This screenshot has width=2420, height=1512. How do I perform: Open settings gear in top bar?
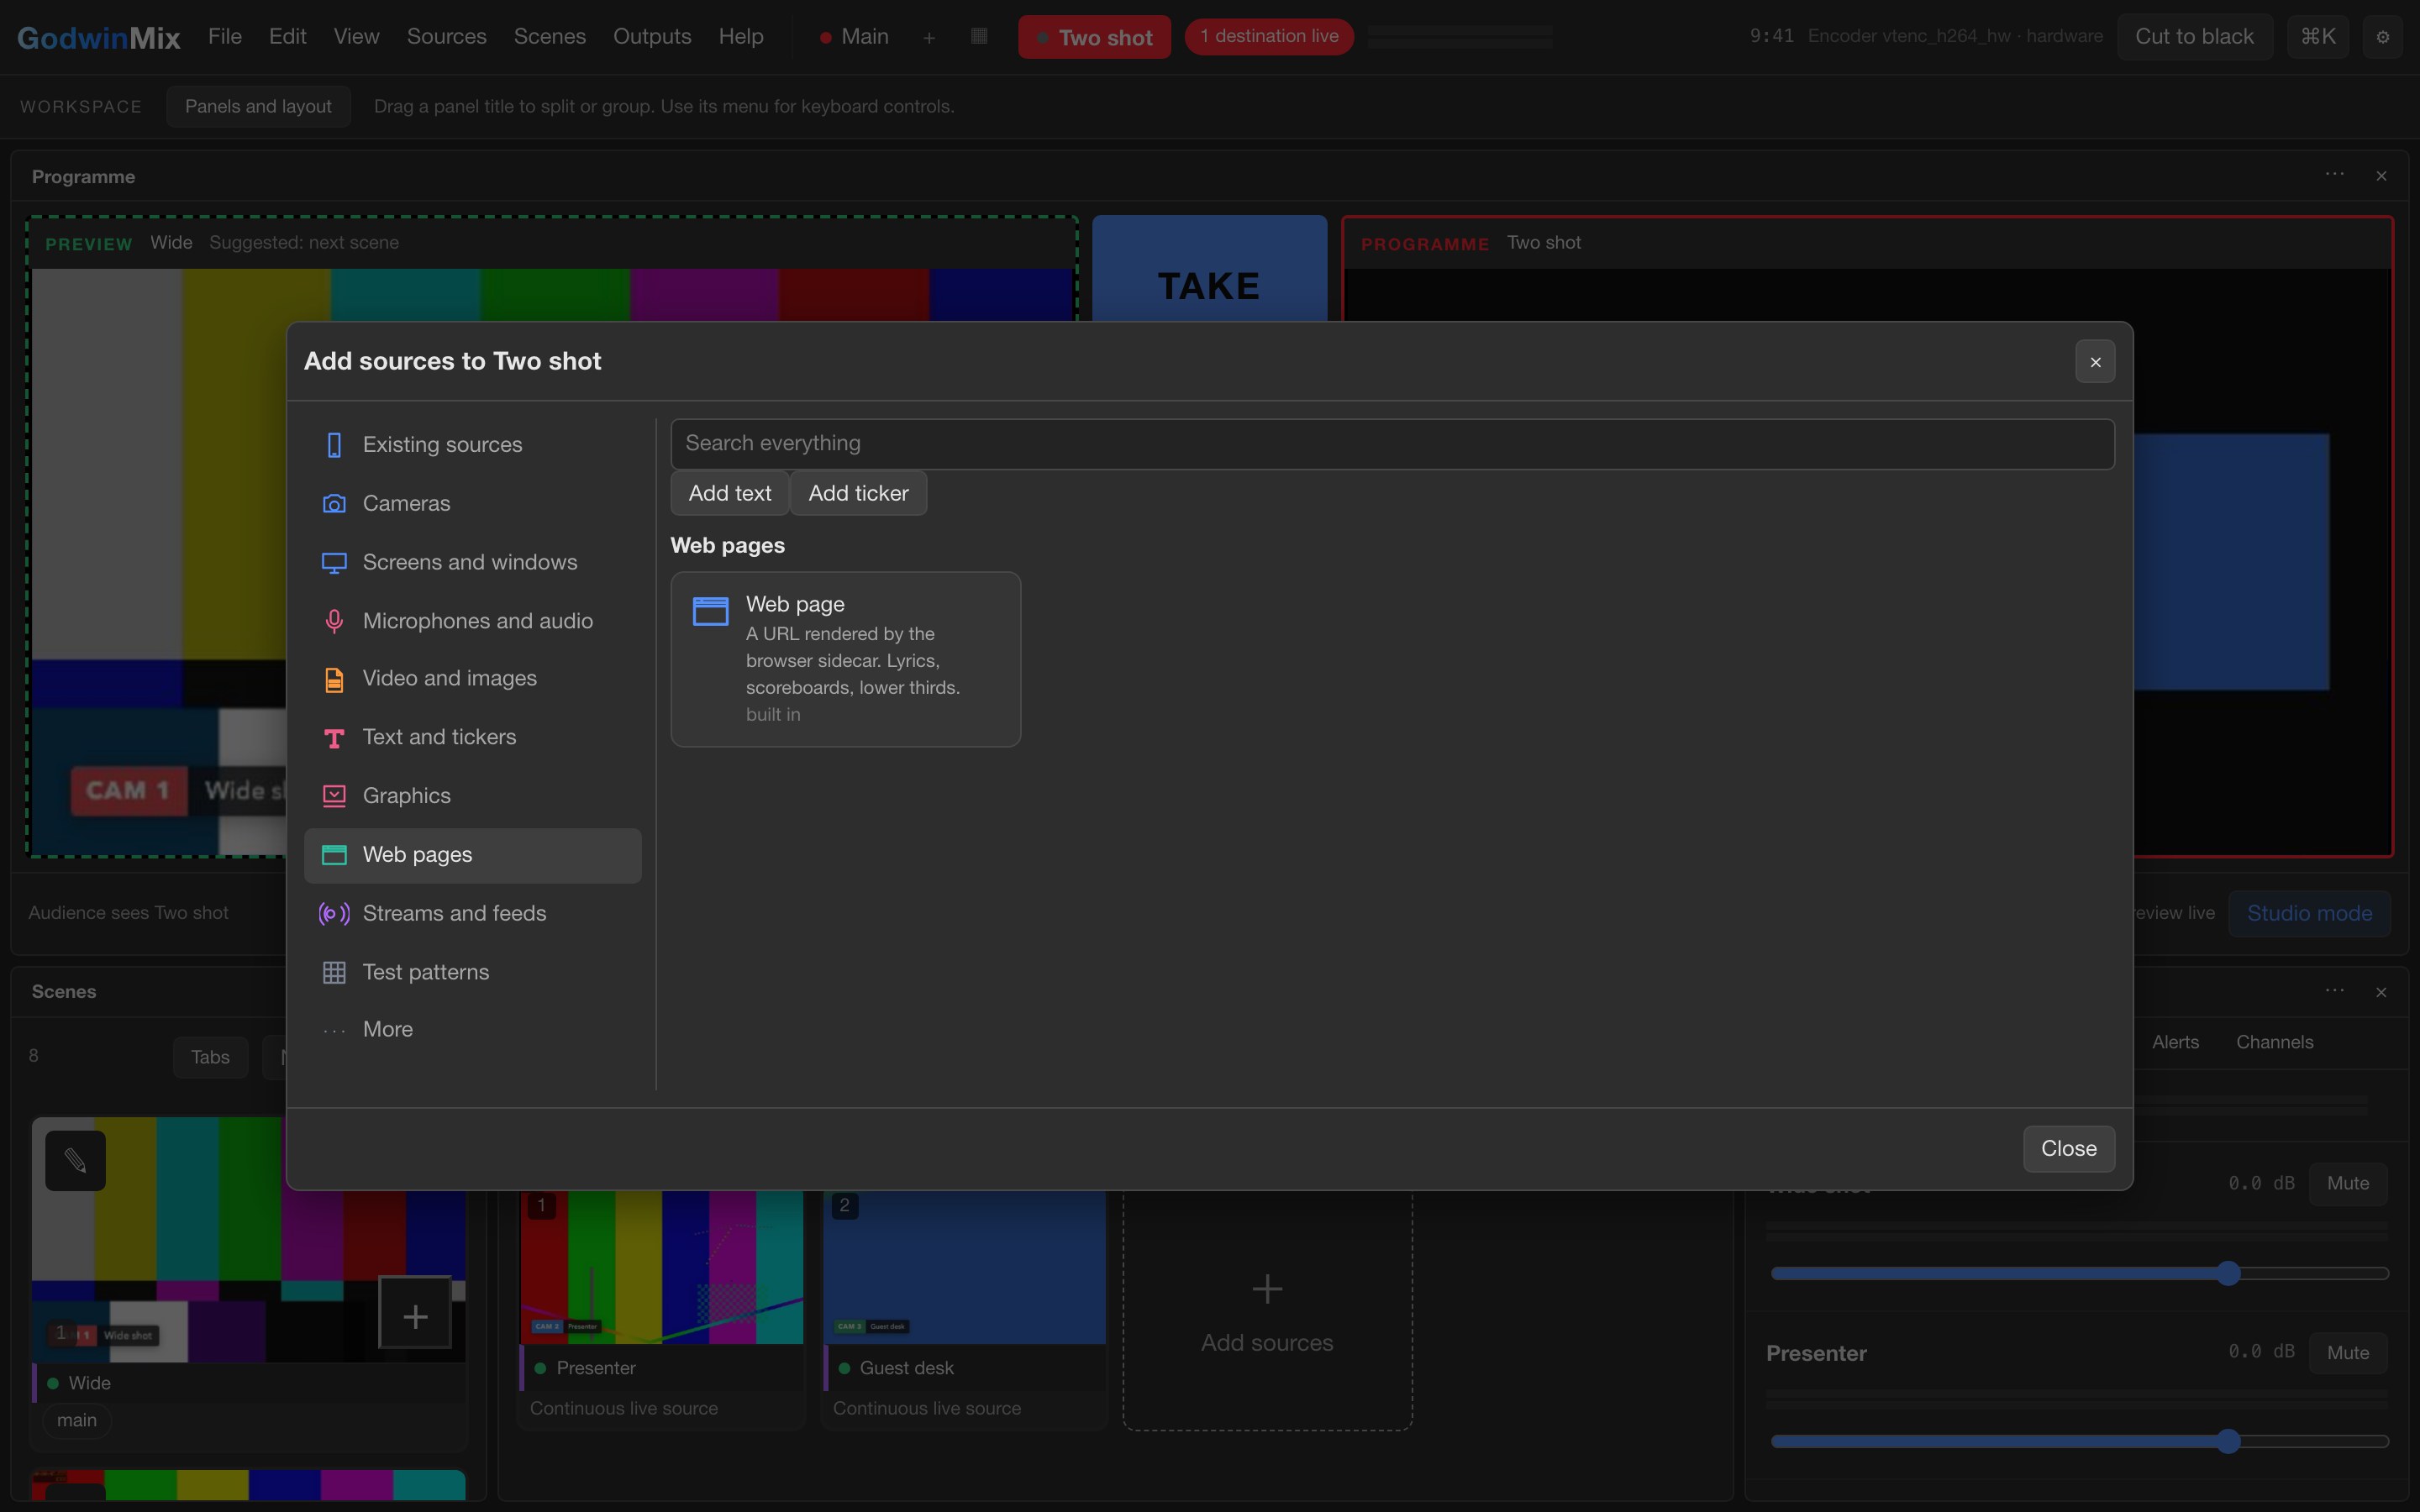(2382, 37)
